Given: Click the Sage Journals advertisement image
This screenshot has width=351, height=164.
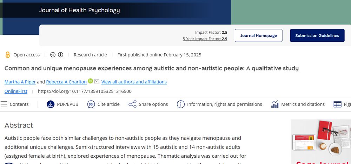Looking at the screenshot, I should [321, 142].
